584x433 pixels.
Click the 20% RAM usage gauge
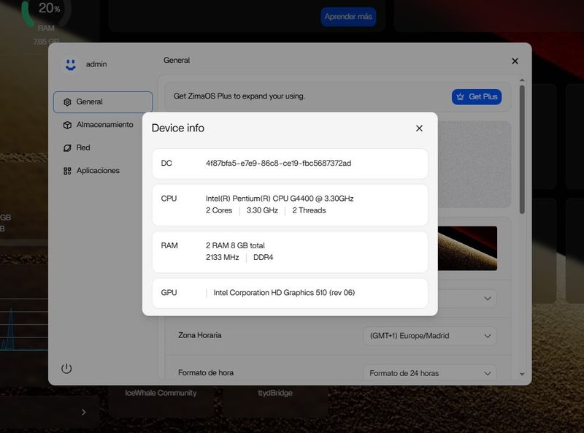[46, 13]
